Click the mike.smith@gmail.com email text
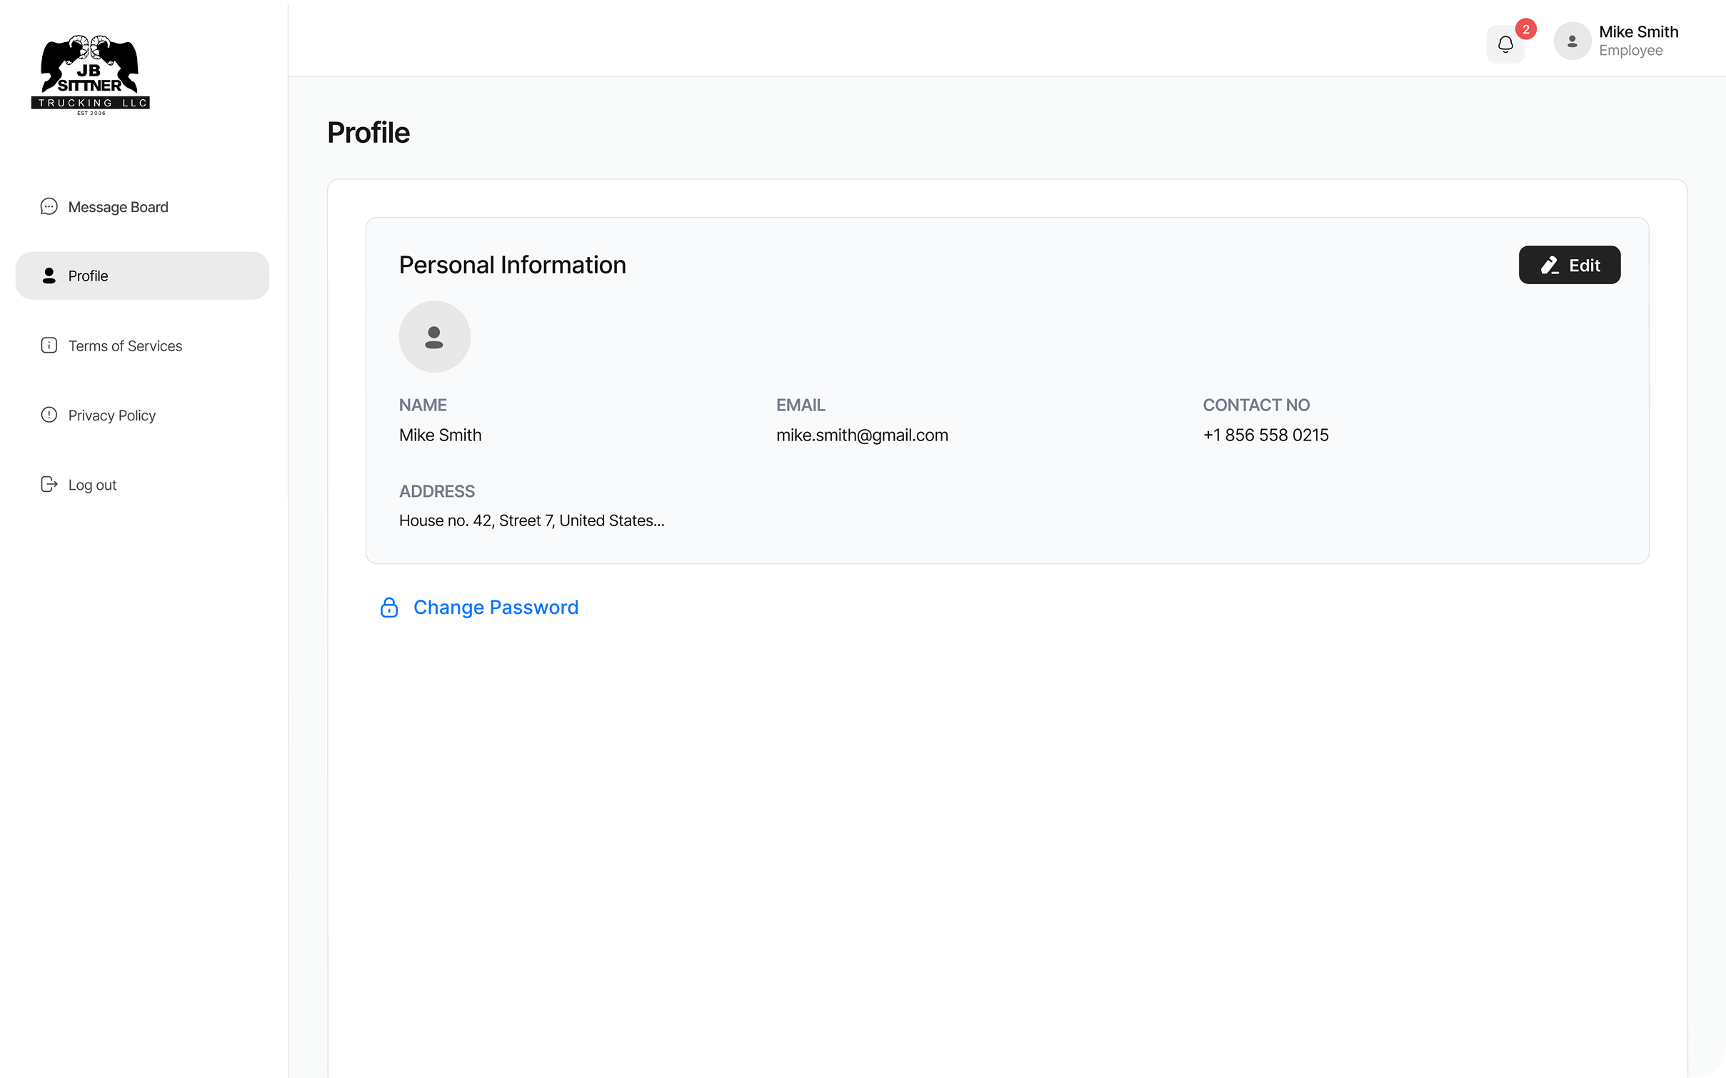This screenshot has height=1078, width=1726. (x=862, y=435)
